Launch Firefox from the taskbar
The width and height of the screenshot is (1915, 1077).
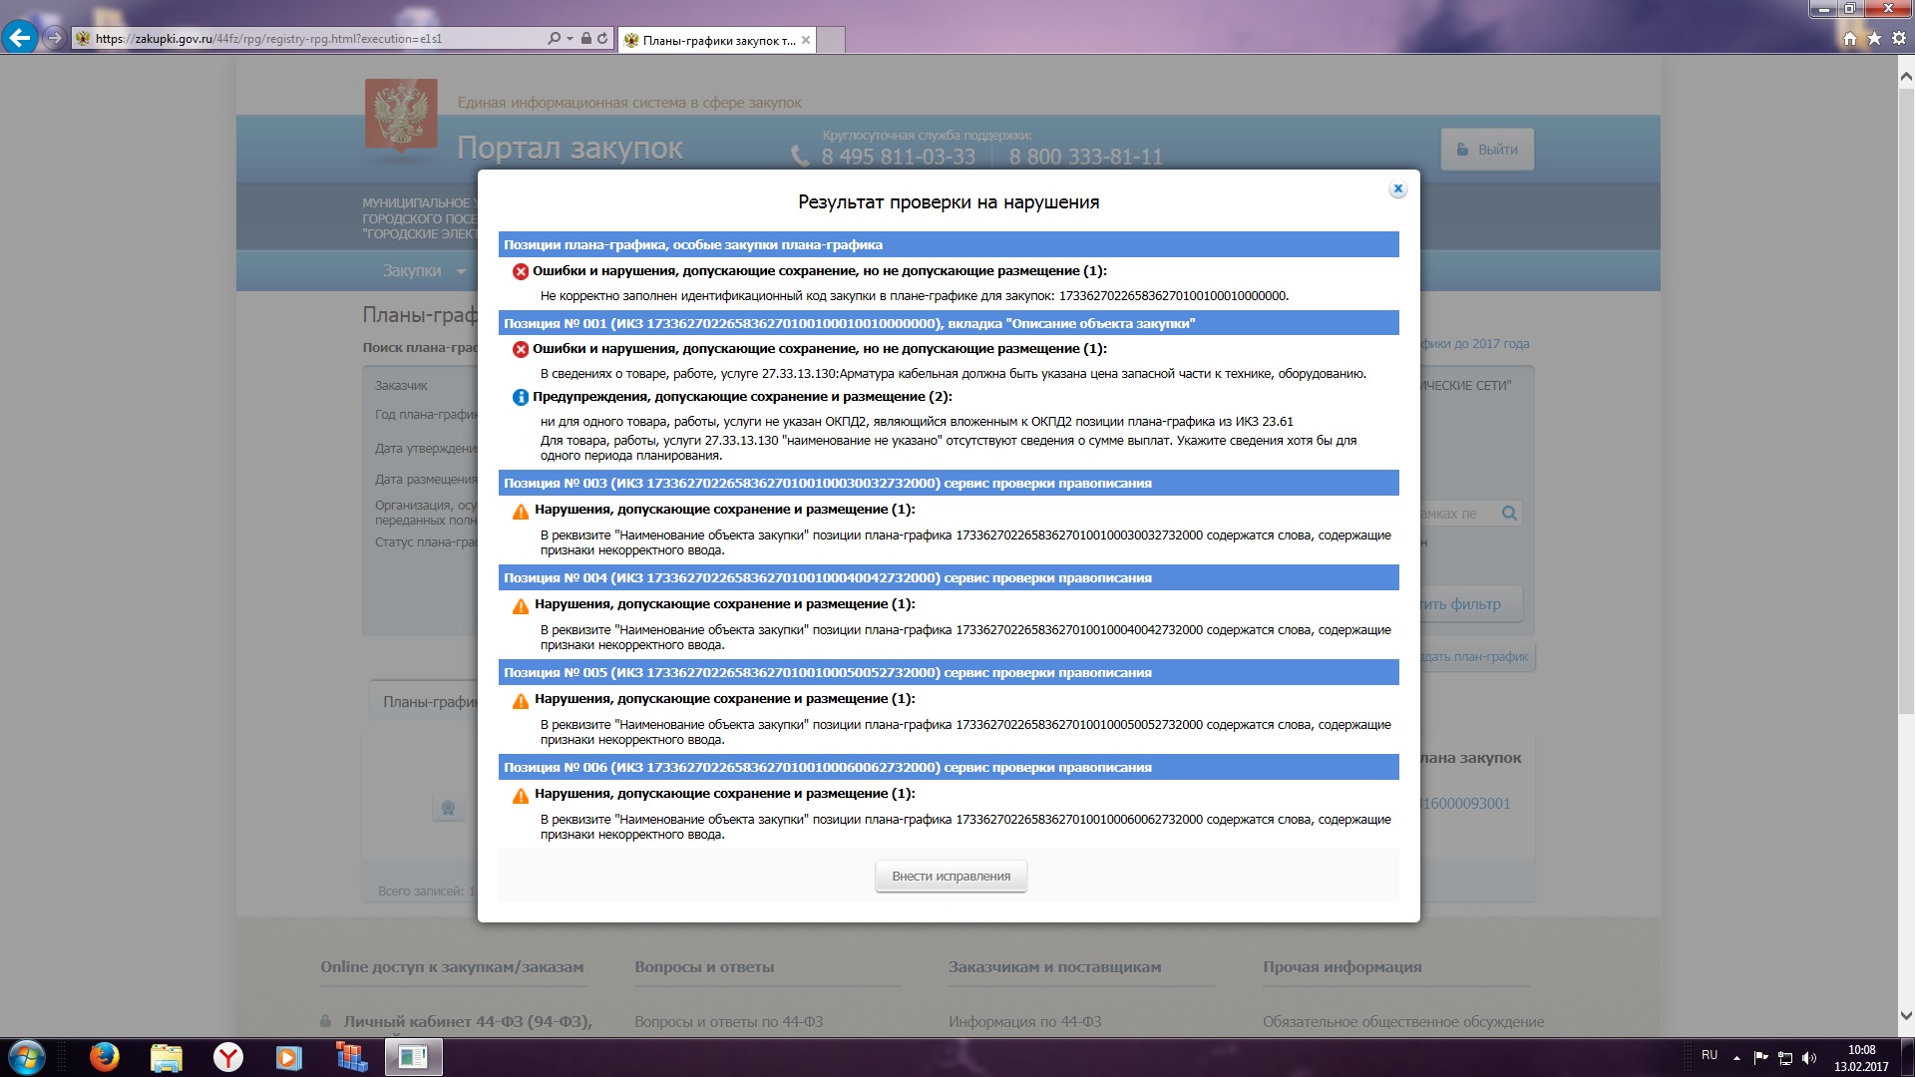coord(104,1057)
